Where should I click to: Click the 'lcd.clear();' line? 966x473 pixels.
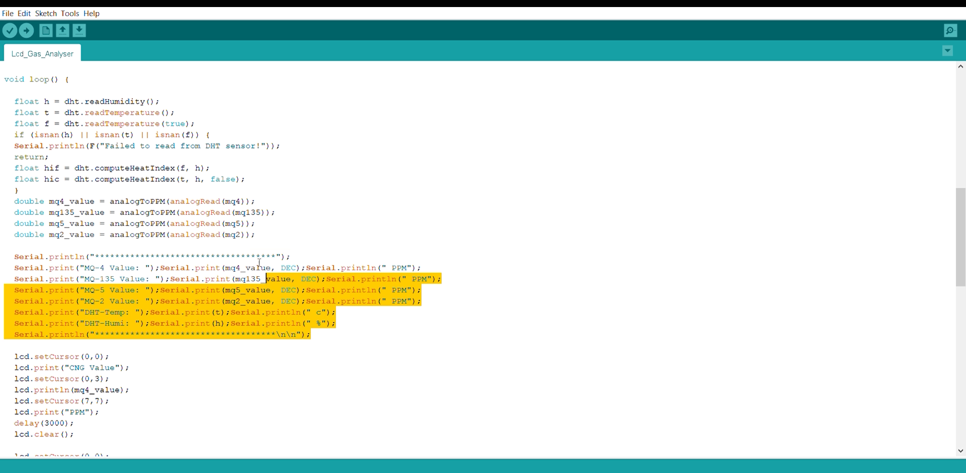coord(44,434)
